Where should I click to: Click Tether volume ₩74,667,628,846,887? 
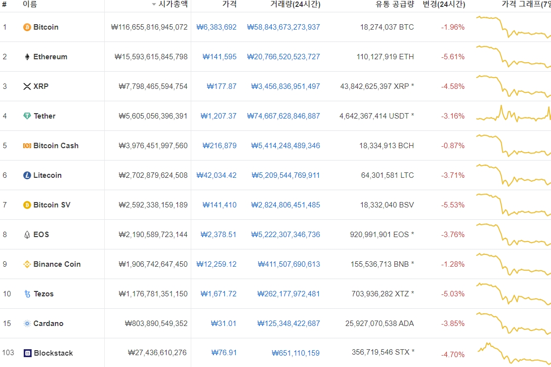(284, 116)
